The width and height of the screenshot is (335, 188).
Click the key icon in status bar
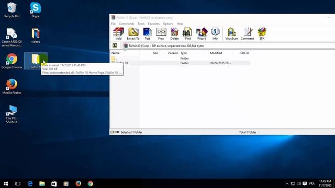[x=117, y=132]
